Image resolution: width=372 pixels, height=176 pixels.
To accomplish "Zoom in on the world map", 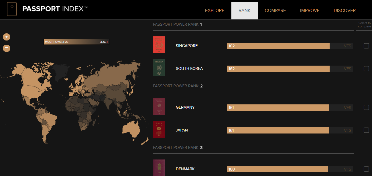I will pyautogui.click(x=7, y=37).
